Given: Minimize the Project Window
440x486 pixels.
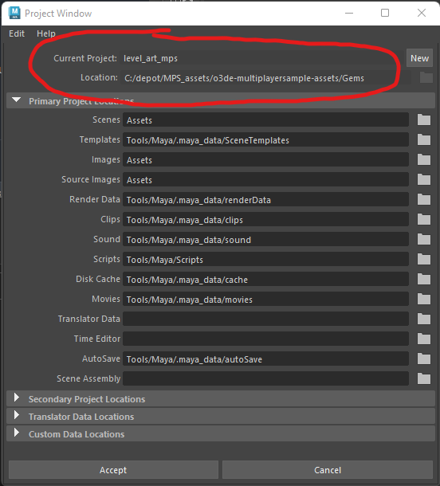Looking at the screenshot, I should 349,13.
